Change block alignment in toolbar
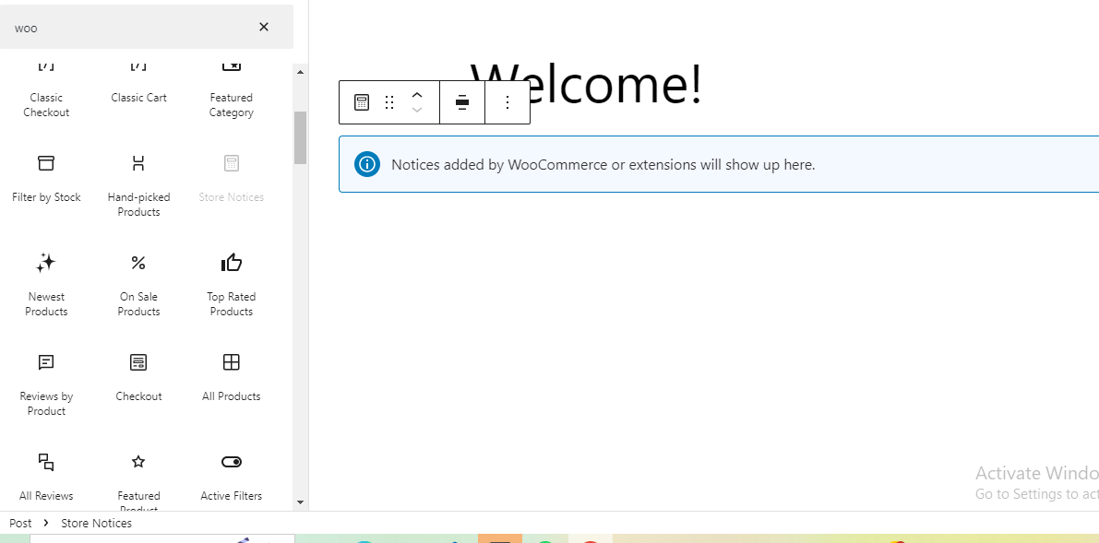The height and width of the screenshot is (543, 1099). [x=462, y=102]
